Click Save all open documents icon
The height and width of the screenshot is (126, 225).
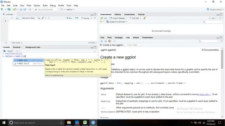click(25, 9)
